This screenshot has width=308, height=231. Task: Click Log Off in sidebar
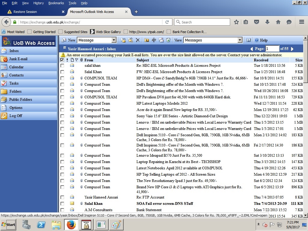[x=29, y=116]
